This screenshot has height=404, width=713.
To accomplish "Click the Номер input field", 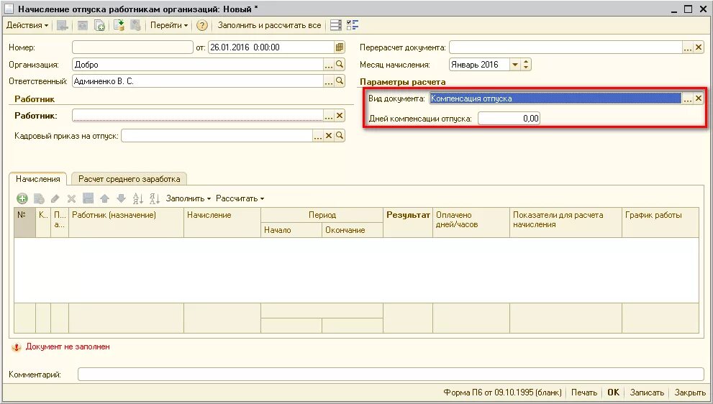I will (x=133, y=47).
